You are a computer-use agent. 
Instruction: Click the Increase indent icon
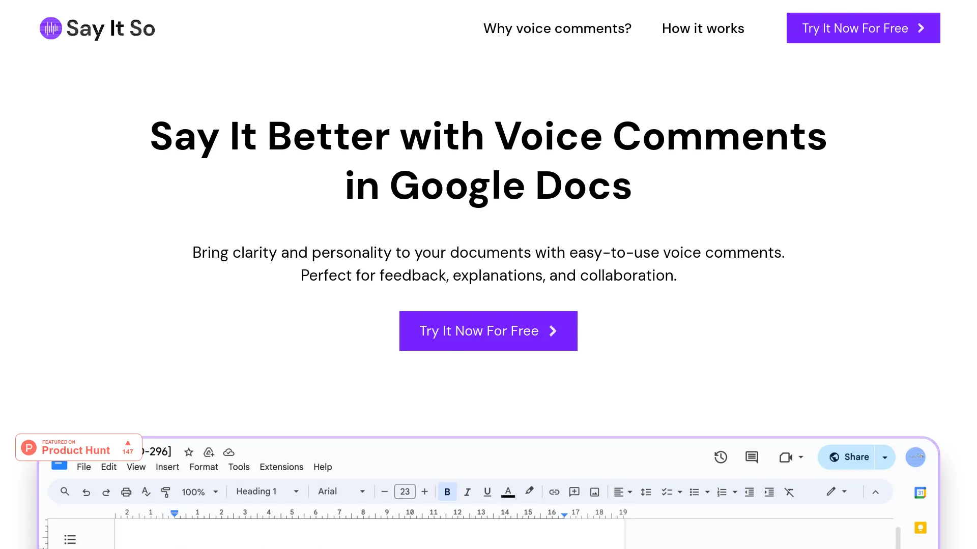tap(769, 492)
